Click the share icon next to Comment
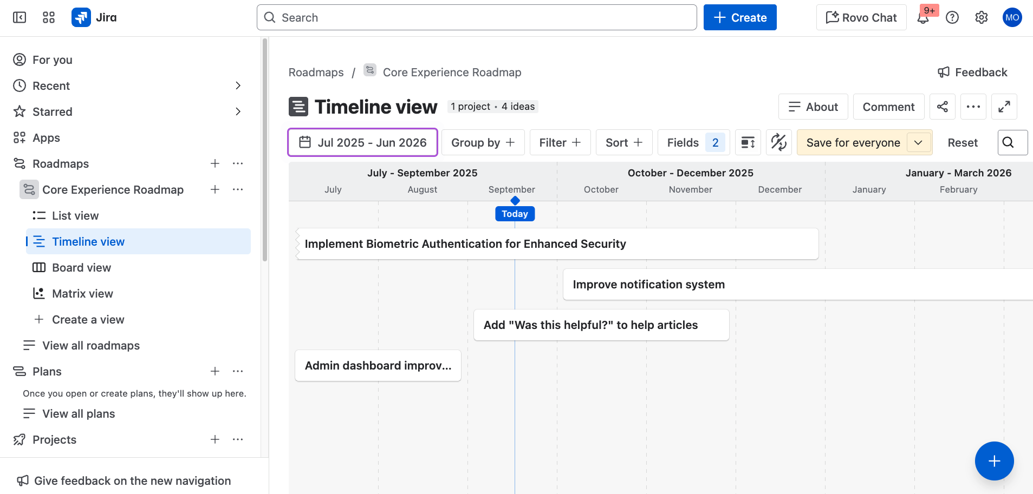 point(943,107)
